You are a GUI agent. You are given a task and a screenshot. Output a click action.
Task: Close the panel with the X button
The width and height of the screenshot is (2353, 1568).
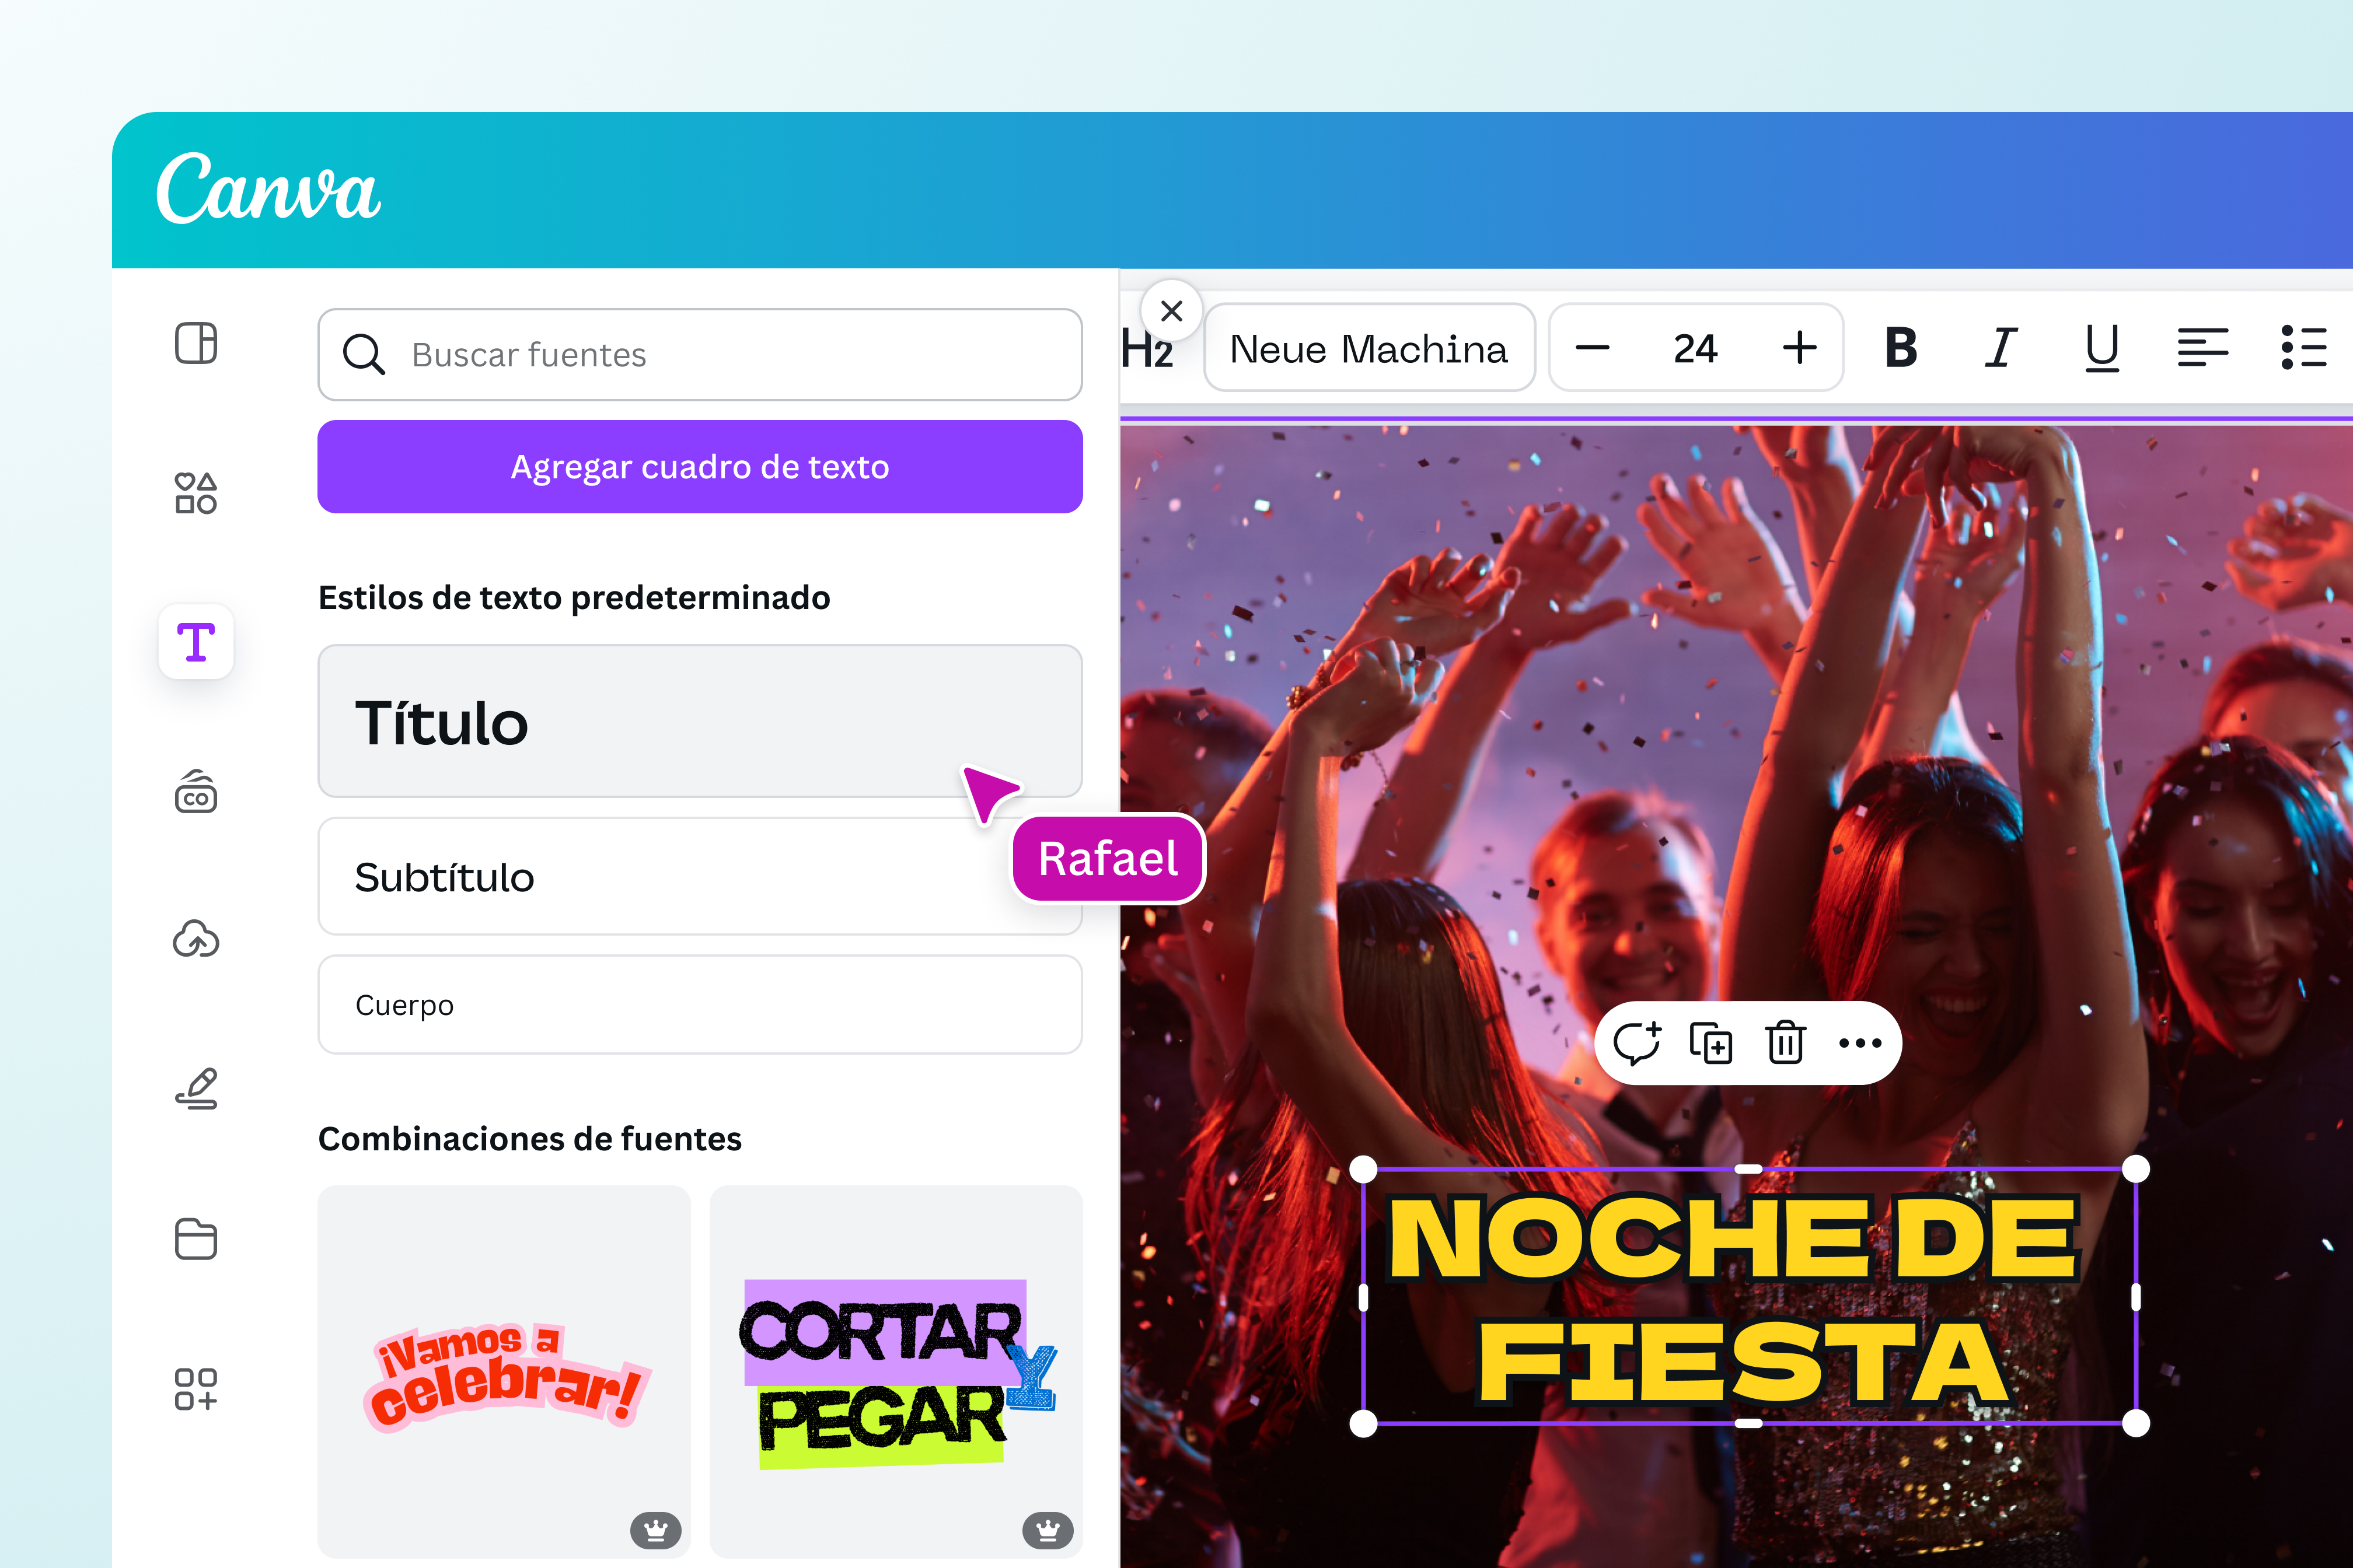pyautogui.click(x=1171, y=311)
